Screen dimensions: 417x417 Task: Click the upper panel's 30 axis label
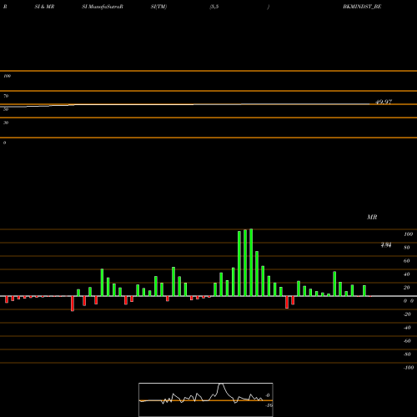tap(6, 123)
